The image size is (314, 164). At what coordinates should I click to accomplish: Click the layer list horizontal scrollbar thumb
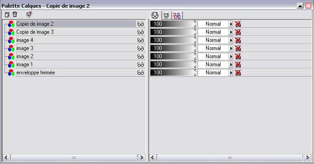[x=74, y=158]
